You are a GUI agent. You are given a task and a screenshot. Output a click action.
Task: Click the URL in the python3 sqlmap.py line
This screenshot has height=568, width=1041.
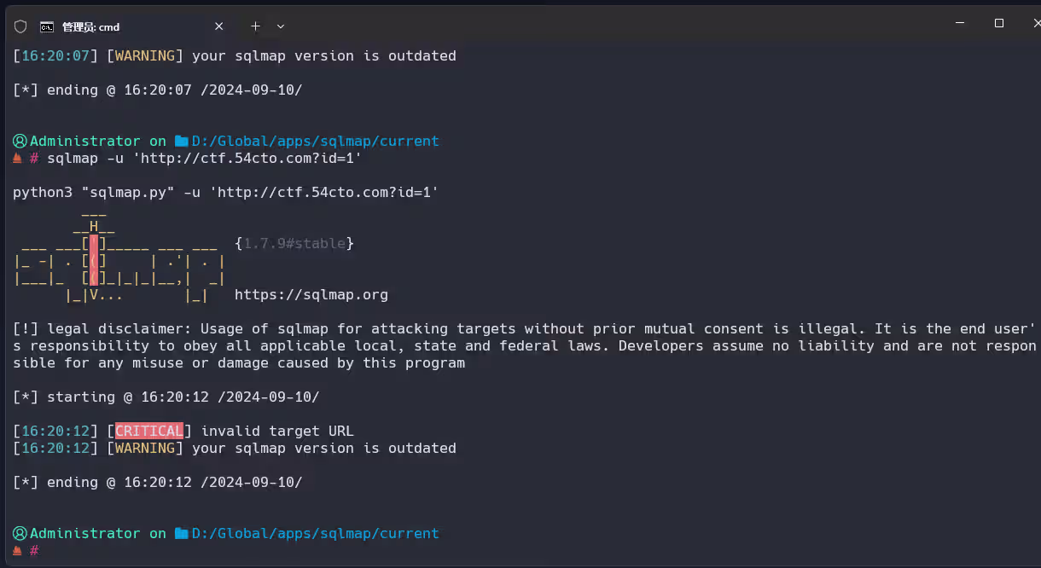(328, 193)
